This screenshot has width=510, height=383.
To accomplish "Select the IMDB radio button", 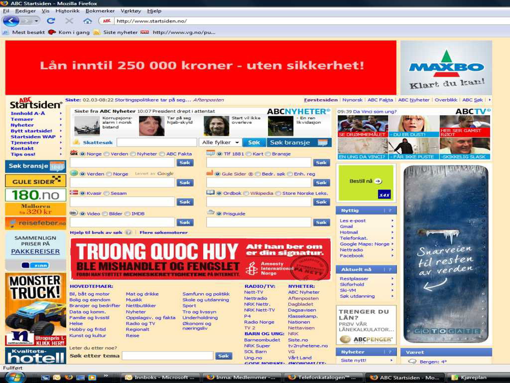I will pyautogui.click(x=127, y=213).
